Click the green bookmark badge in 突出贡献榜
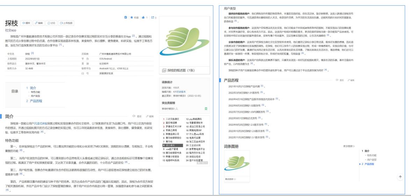 click(x=206, y=108)
